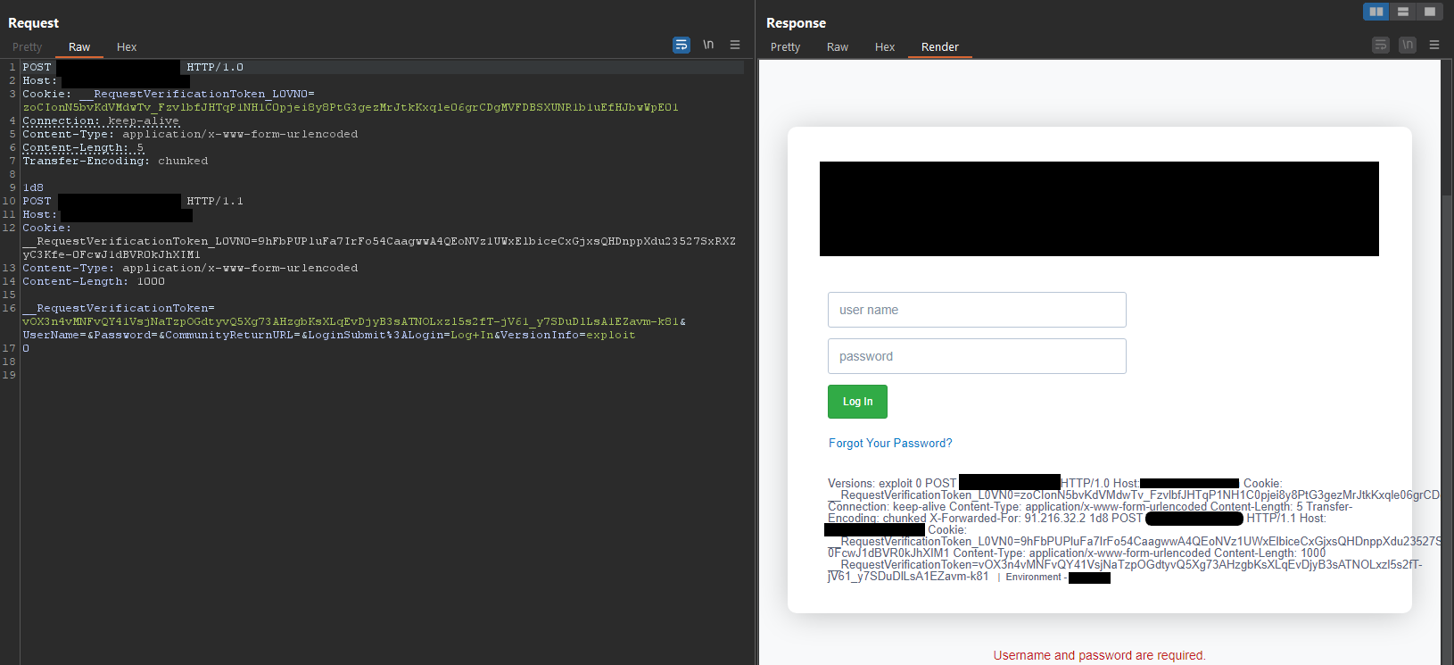The width and height of the screenshot is (1454, 665).
Task: Click the Response panel vertical scrollbar
Action: coord(1447,357)
